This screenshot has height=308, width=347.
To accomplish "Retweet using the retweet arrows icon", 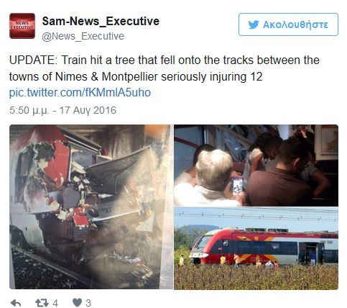I will [x=42, y=303].
